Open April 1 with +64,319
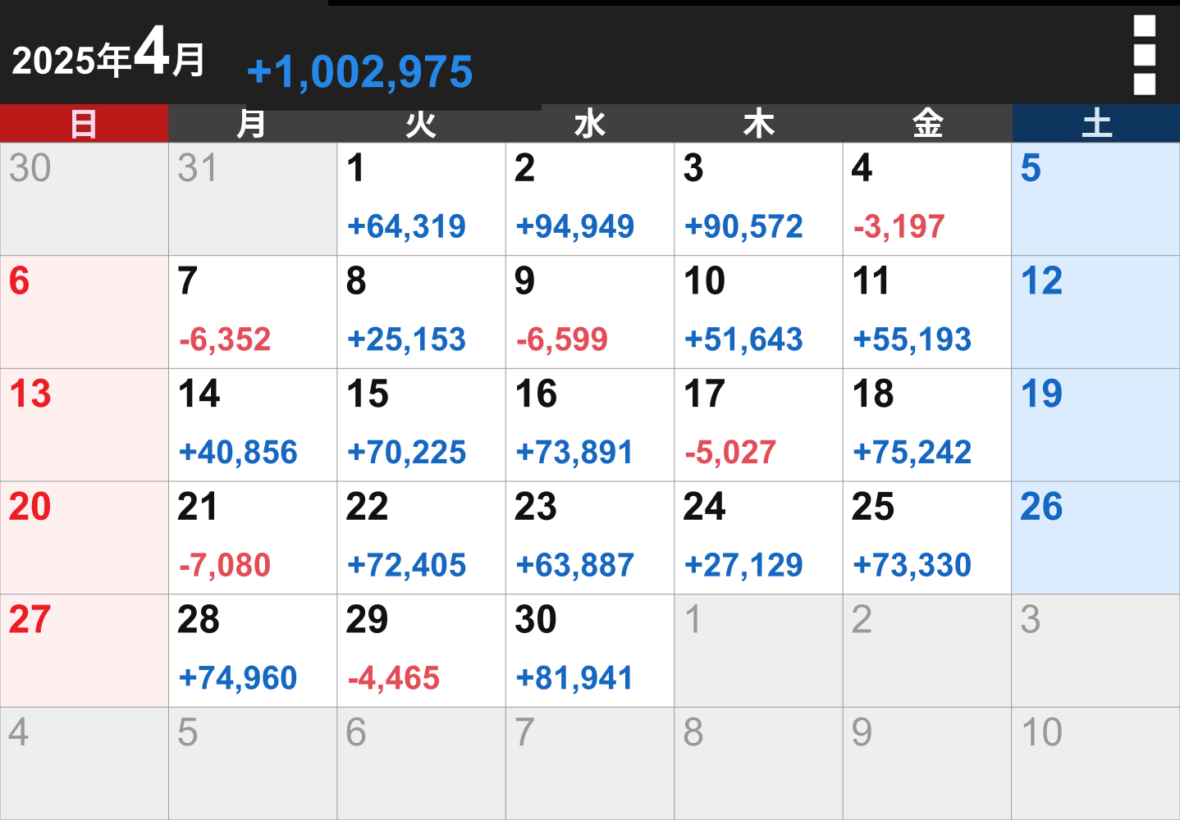 click(x=421, y=199)
